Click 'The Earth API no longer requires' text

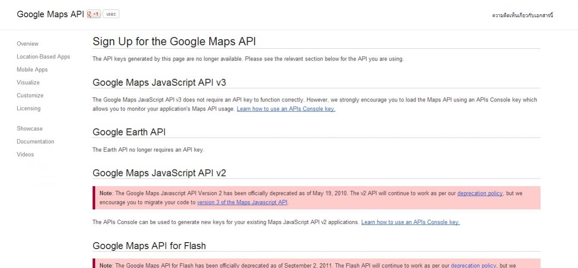148,150
